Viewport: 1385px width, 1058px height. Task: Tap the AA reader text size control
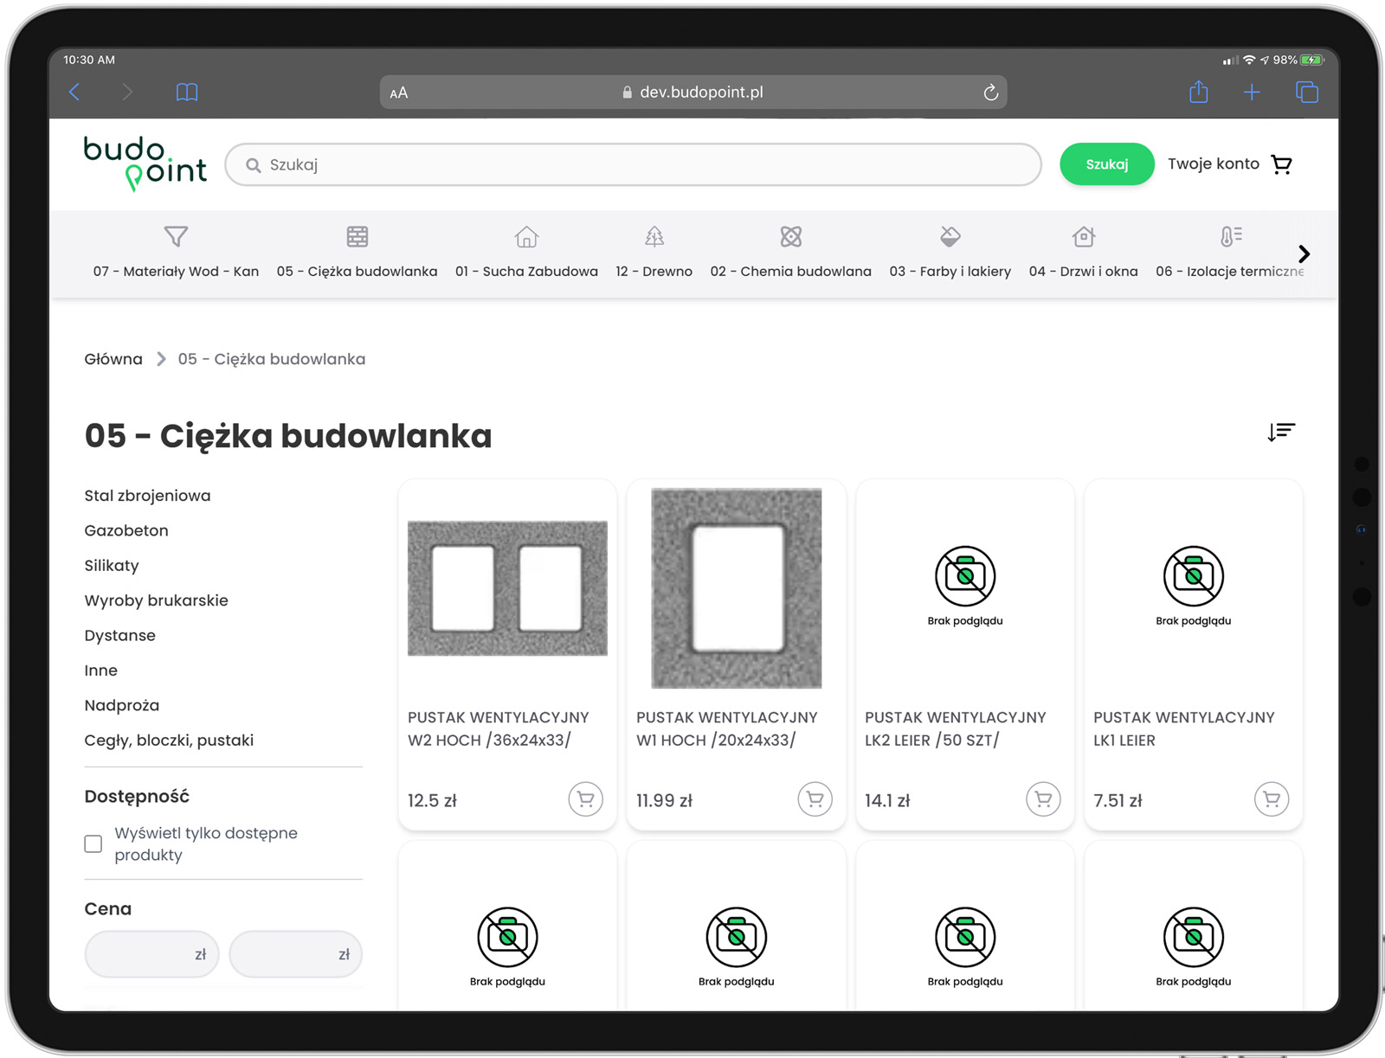(x=399, y=93)
